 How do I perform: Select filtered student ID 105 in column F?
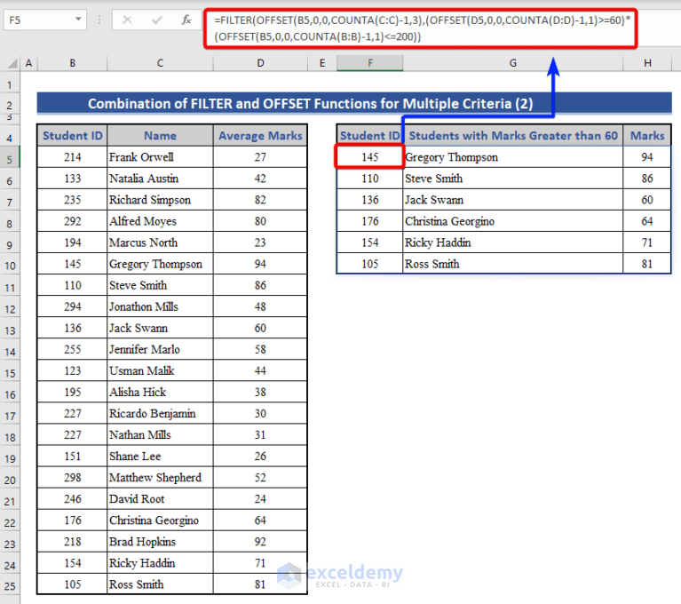pos(369,264)
